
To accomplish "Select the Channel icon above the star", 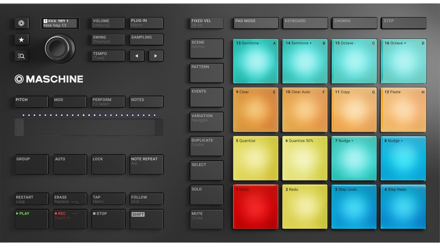I will [x=21, y=23].
